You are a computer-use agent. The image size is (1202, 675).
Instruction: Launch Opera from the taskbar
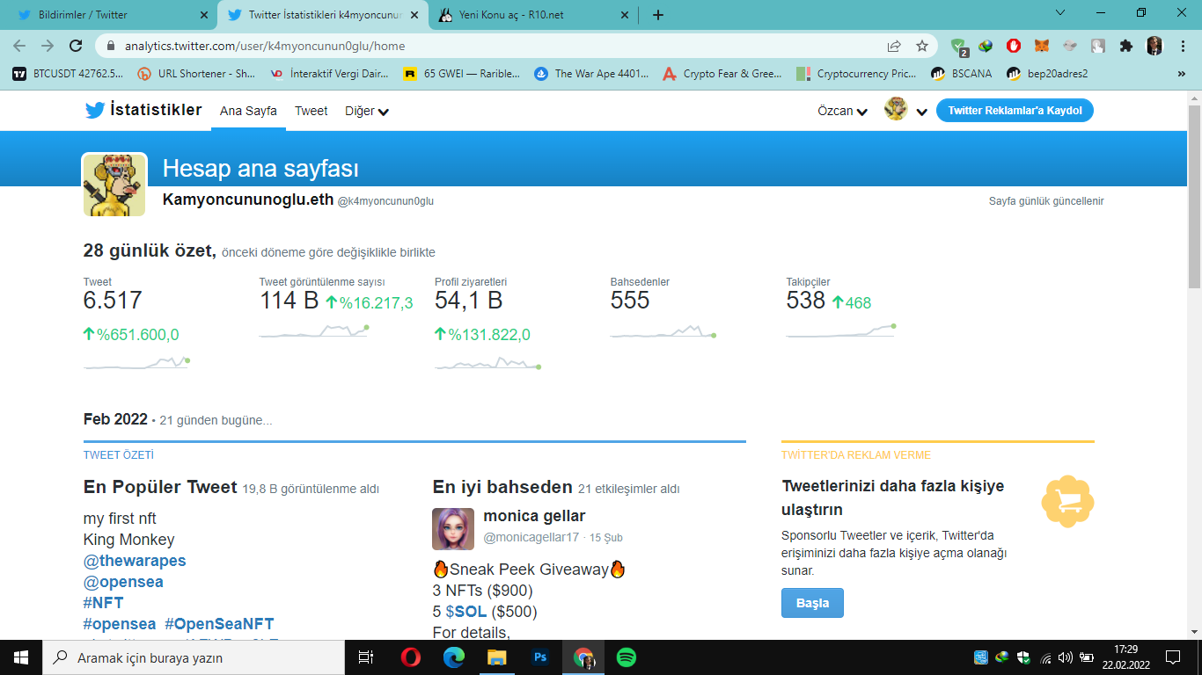point(410,657)
